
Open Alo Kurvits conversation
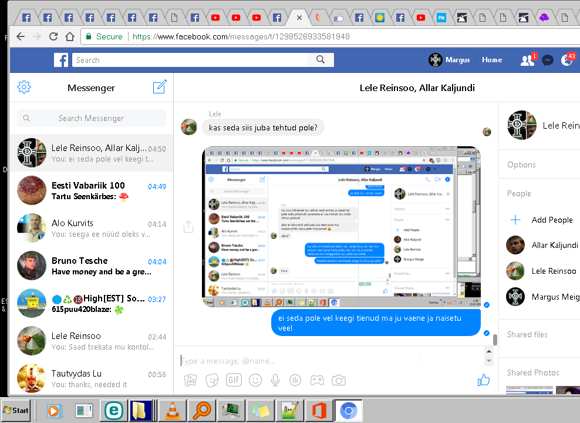point(92,229)
